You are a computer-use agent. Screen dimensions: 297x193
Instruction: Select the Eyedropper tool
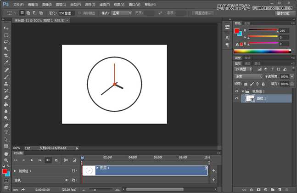click(6, 62)
